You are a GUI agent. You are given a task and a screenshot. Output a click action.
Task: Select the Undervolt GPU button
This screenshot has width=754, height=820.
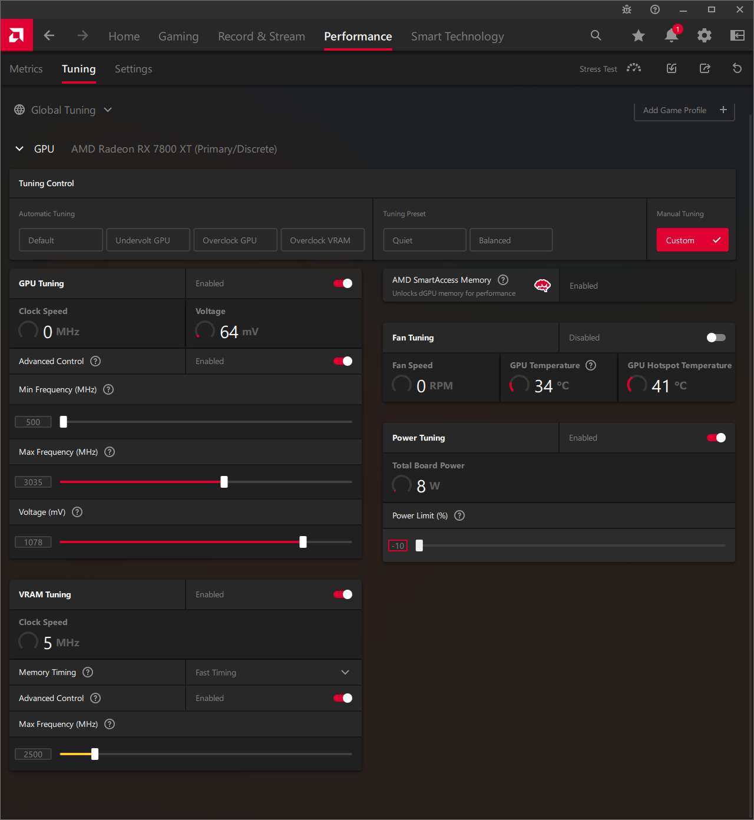coord(148,240)
